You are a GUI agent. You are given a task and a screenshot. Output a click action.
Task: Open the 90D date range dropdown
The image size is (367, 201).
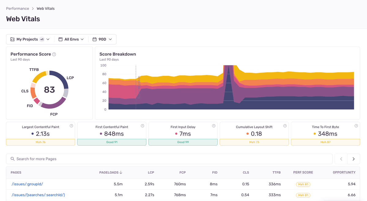coord(102,39)
